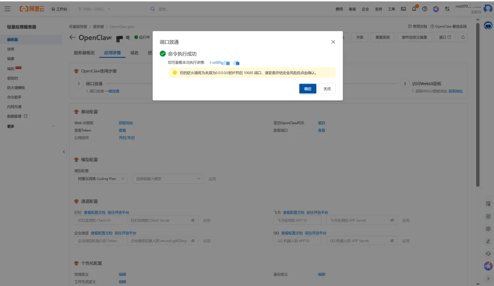Open the hamburger menu at top left

[x=7, y=9]
